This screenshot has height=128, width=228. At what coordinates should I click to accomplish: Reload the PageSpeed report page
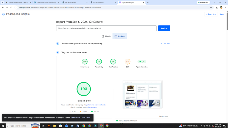point(11,8)
